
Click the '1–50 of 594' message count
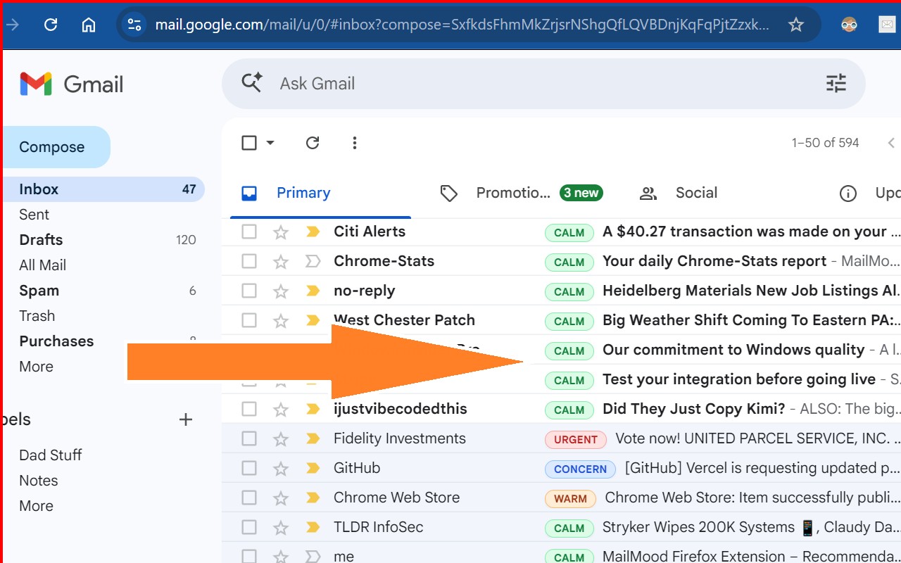pyautogui.click(x=825, y=143)
